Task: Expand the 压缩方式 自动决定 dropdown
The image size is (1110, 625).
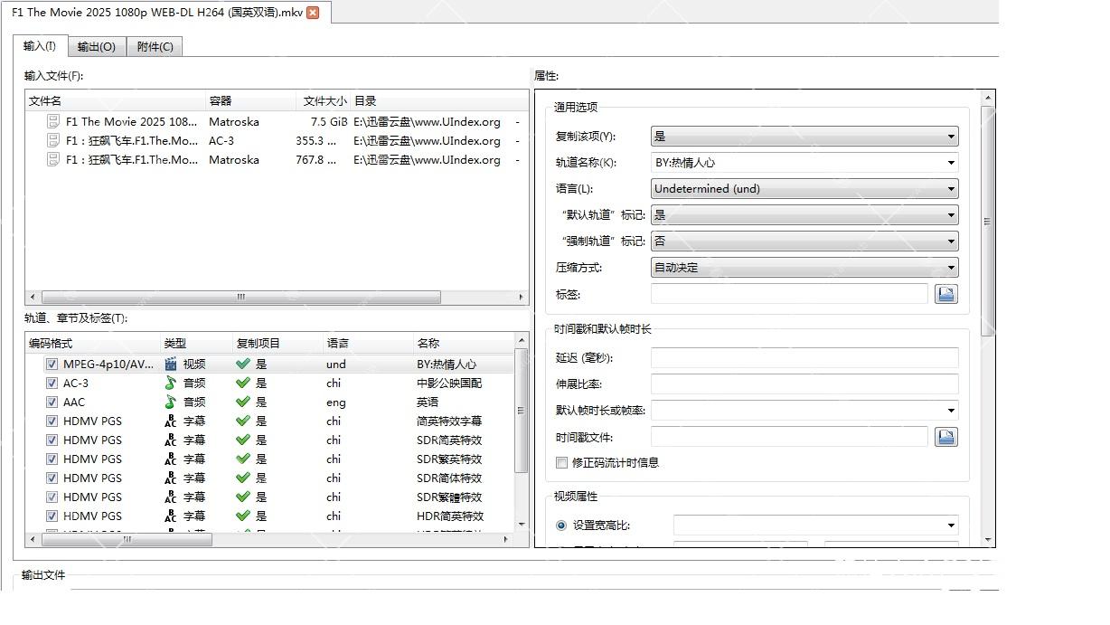Action: [x=804, y=268]
